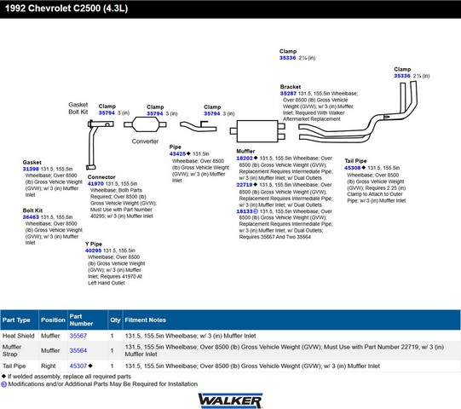Click the circled info icon beside 18133
461x409 pixels.
coord(255,211)
